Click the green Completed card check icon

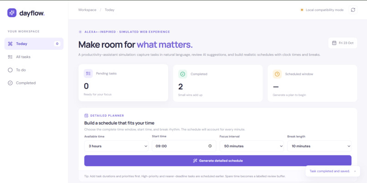pyautogui.click(x=183, y=74)
